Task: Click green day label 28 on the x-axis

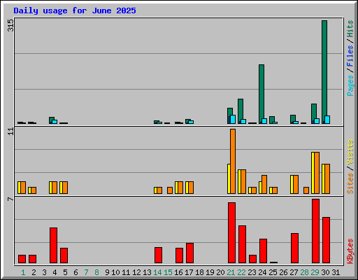Action: pyautogui.click(x=304, y=272)
